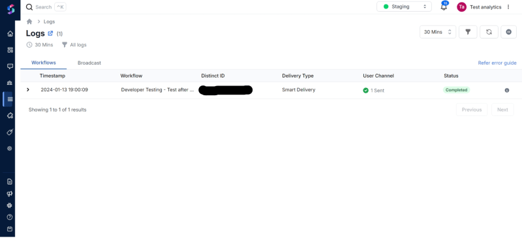This screenshot has width=522, height=242.
Task: Click the Previous pagination button
Action: coord(471,110)
